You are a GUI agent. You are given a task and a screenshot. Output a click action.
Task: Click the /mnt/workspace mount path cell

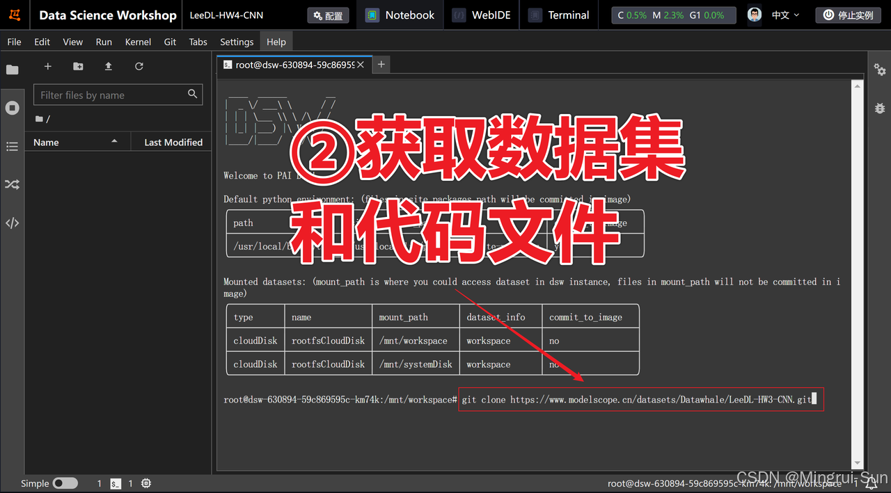tap(416, 341)
